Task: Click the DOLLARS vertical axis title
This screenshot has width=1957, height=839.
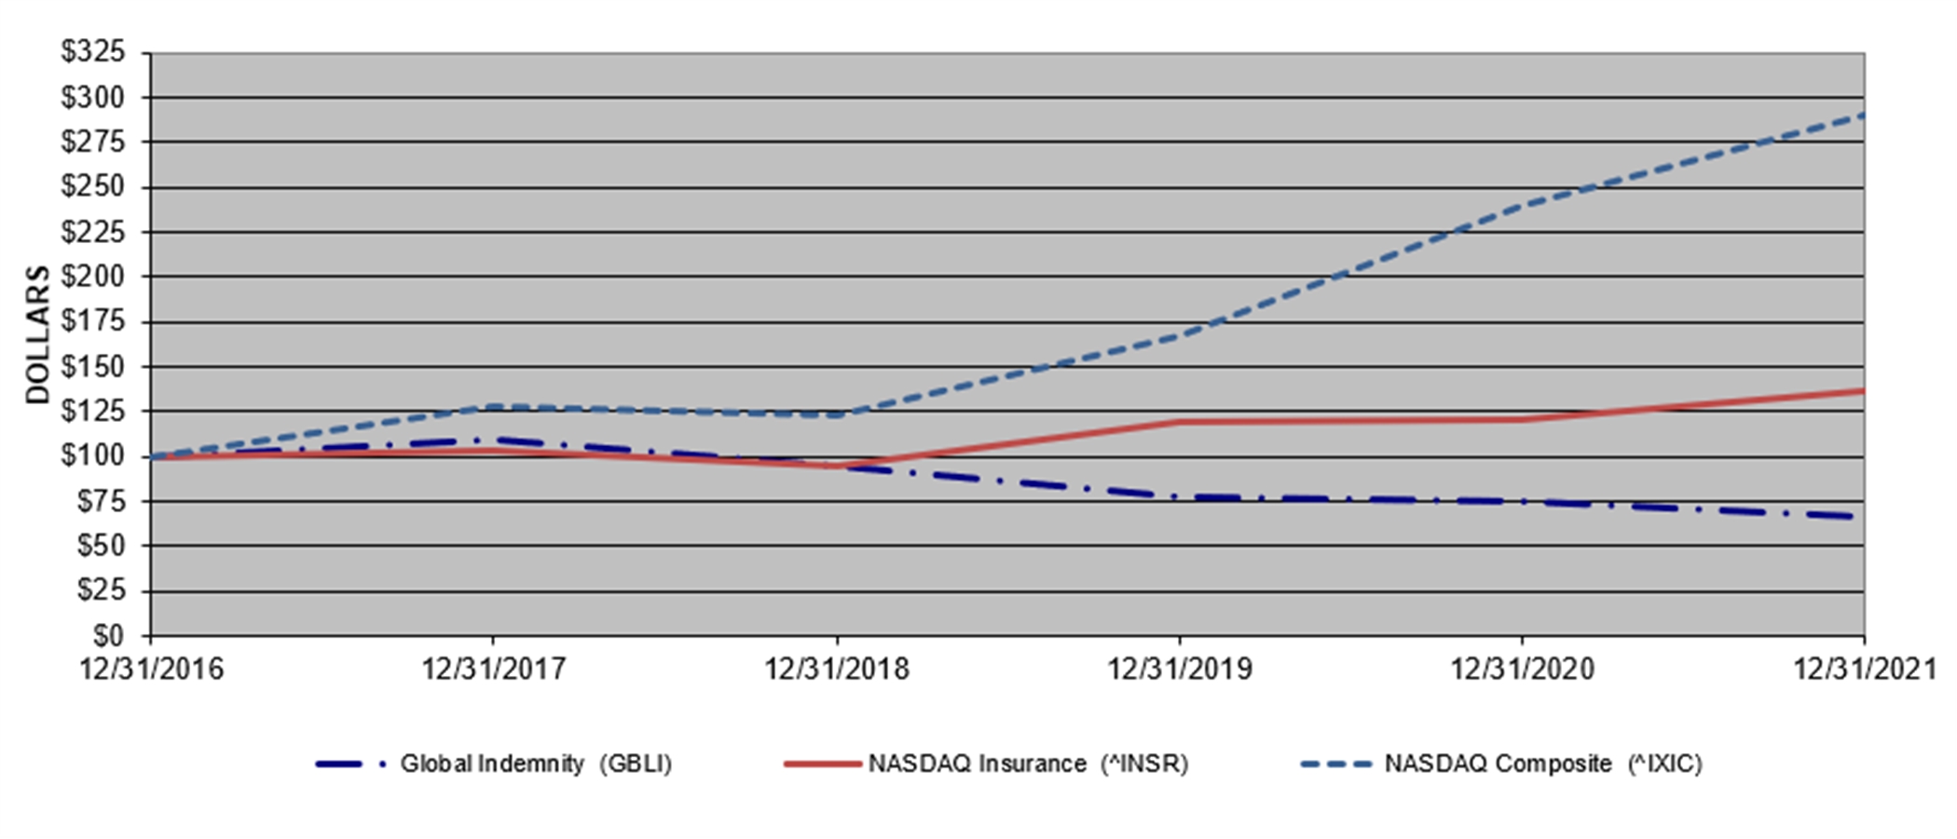Action: coord(37,335)
